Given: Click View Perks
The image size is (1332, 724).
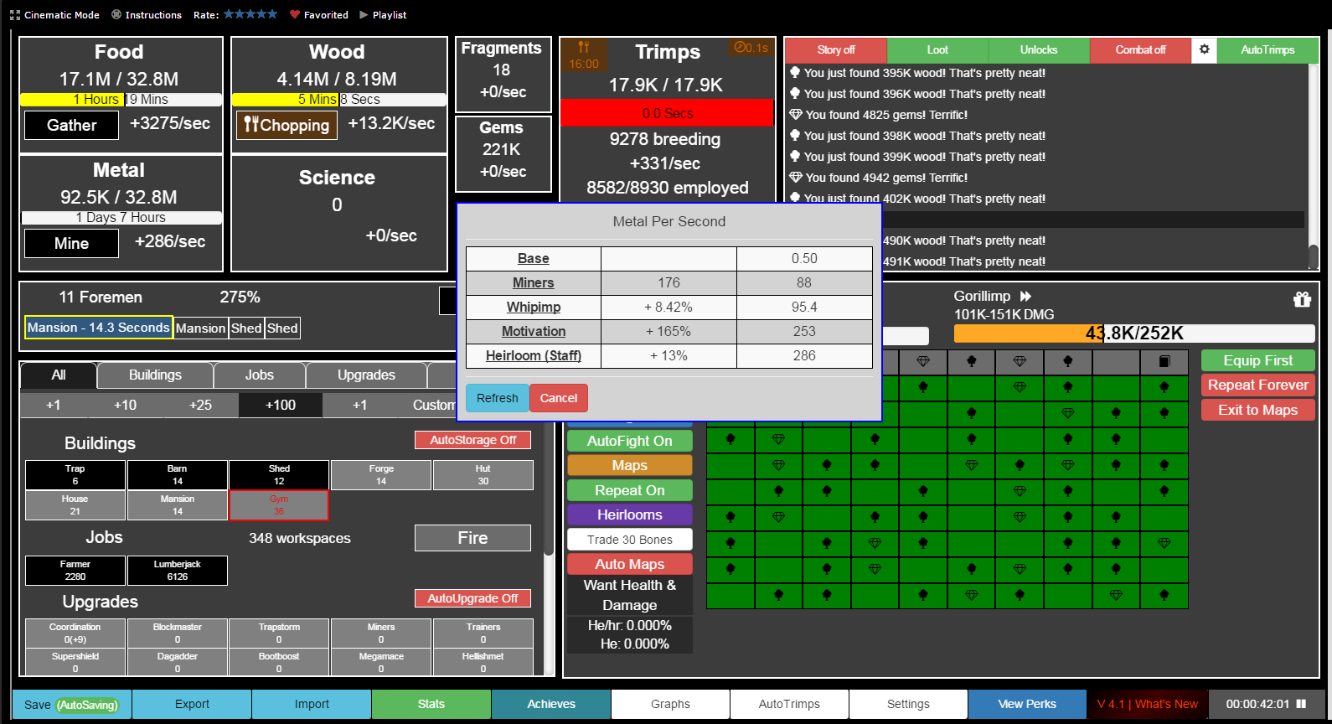Looking at the screenshot, I should click(1027, 705).
